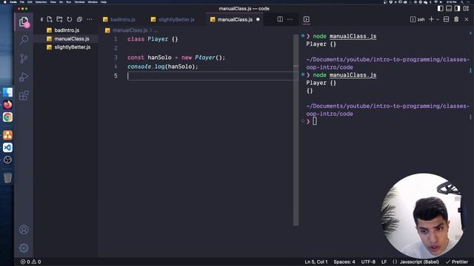This screenshot has height=266, width=474.
Task: Click the Prettier status bar item
Action: (457, 262)
